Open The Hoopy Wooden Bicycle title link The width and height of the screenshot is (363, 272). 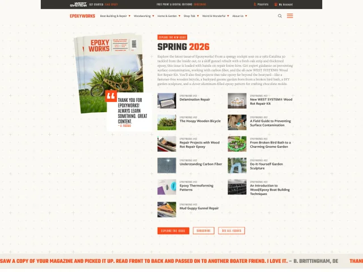coord(200,121)
